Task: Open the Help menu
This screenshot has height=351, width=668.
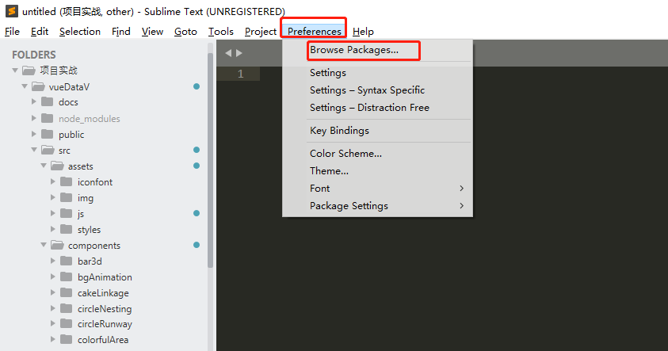Action: [363, 32]
